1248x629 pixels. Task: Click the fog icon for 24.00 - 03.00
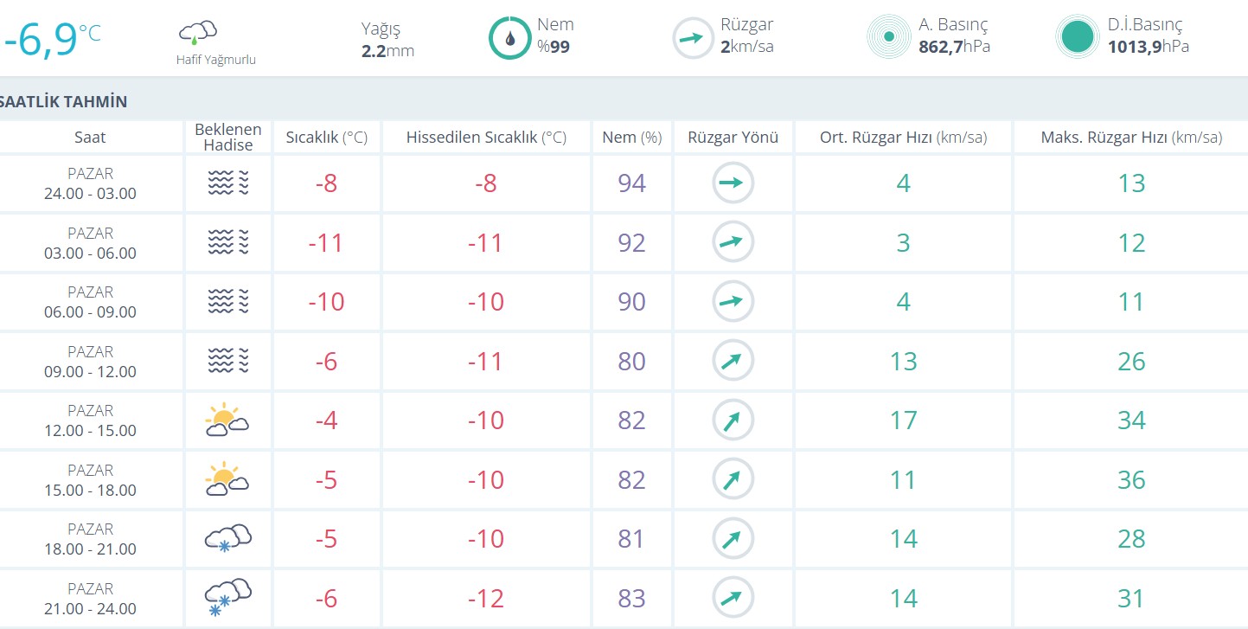pos(228,183)
